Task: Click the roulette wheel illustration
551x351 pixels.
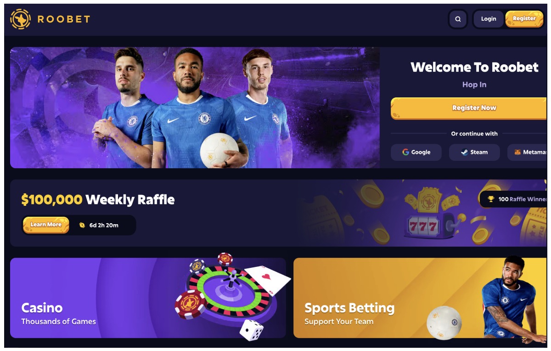Action: (x=228, y=292)
